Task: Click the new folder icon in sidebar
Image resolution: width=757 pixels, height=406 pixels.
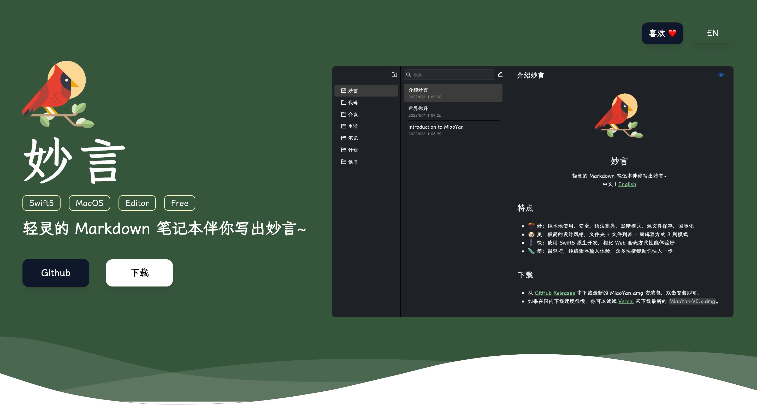Action: click(x=394, y=75)
